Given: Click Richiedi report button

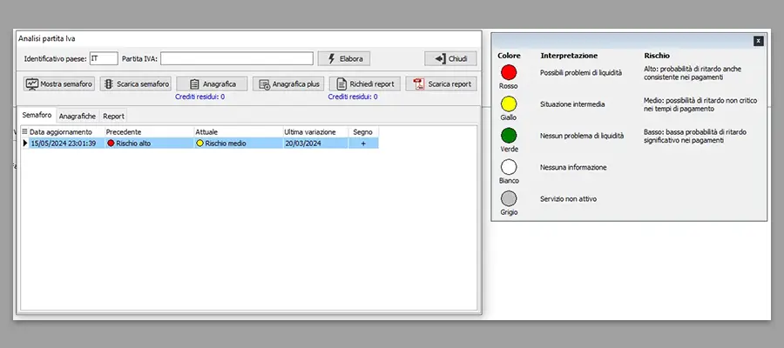Looking at the screenshot, I should pos(365,84).
